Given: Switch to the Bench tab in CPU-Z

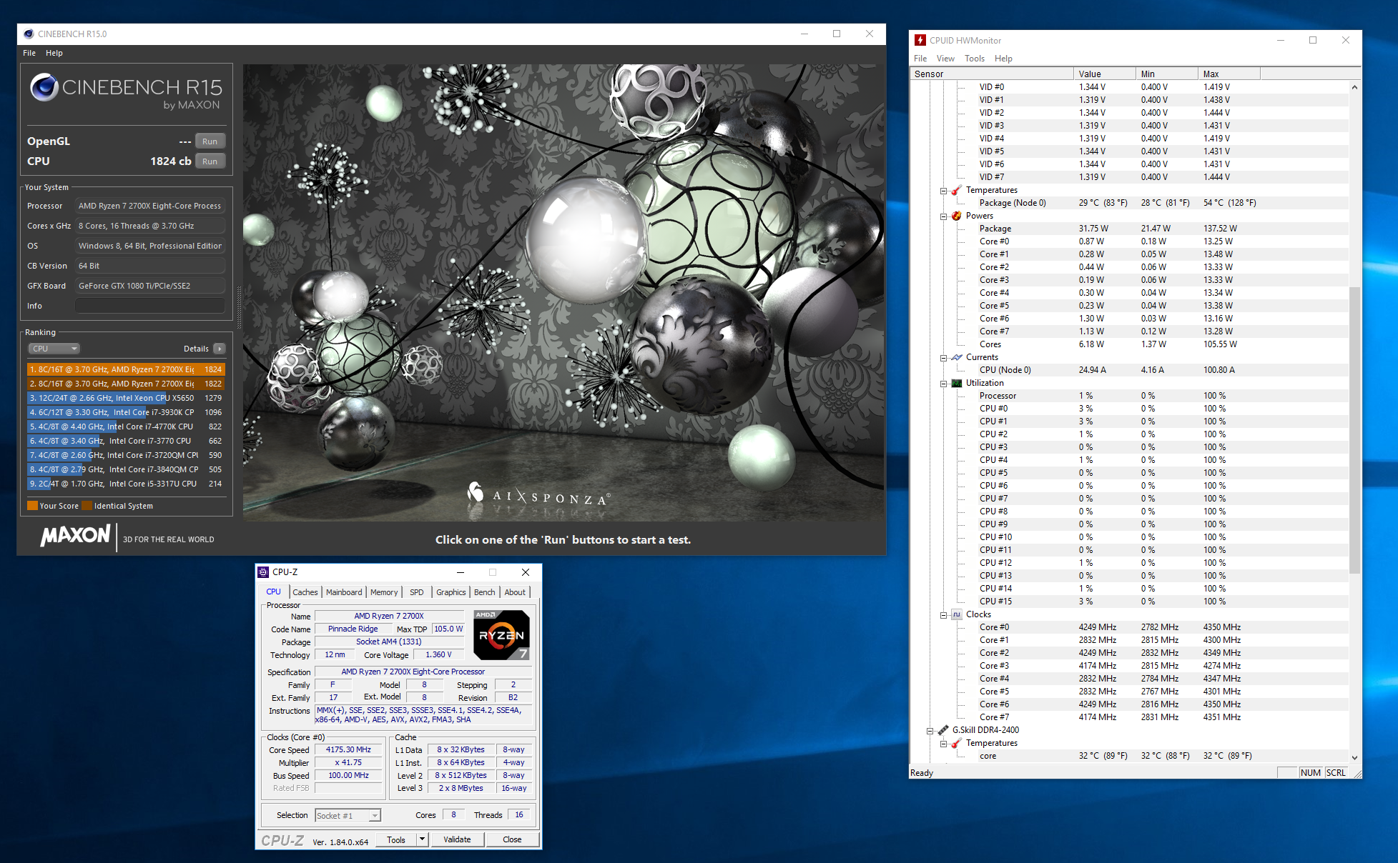Looking at the screenshot, I should [x=484, y=592].
